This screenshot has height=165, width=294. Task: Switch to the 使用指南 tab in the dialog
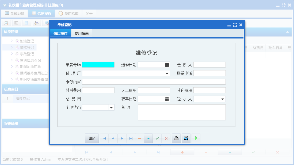(81, 33)
